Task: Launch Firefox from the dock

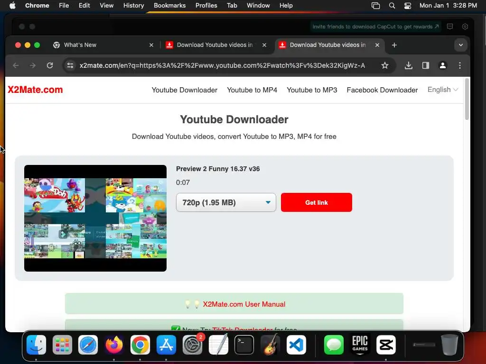Action: [x=114, y=345]
